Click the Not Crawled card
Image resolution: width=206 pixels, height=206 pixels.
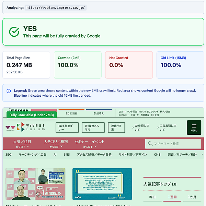click(x=129, y=65)
